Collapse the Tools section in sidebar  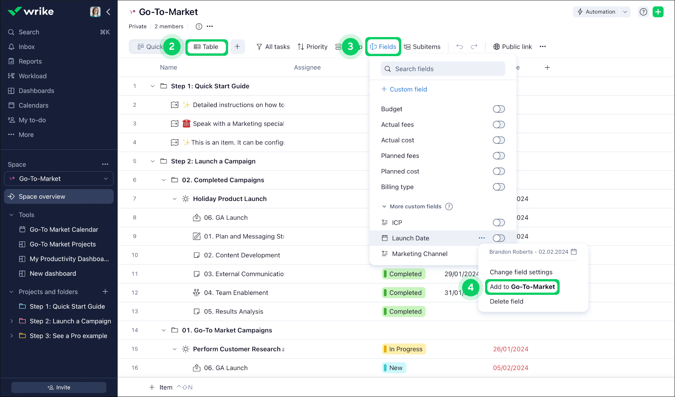coord(11,215)
